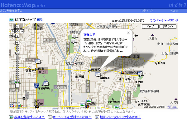187x120 pixels.
Task: Open the このページへのリンク permalink
Action: pyautogui.click(x=164, y=20)
